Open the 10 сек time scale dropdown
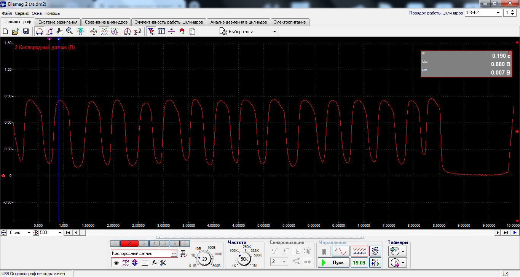 click(x=19, y=232)
